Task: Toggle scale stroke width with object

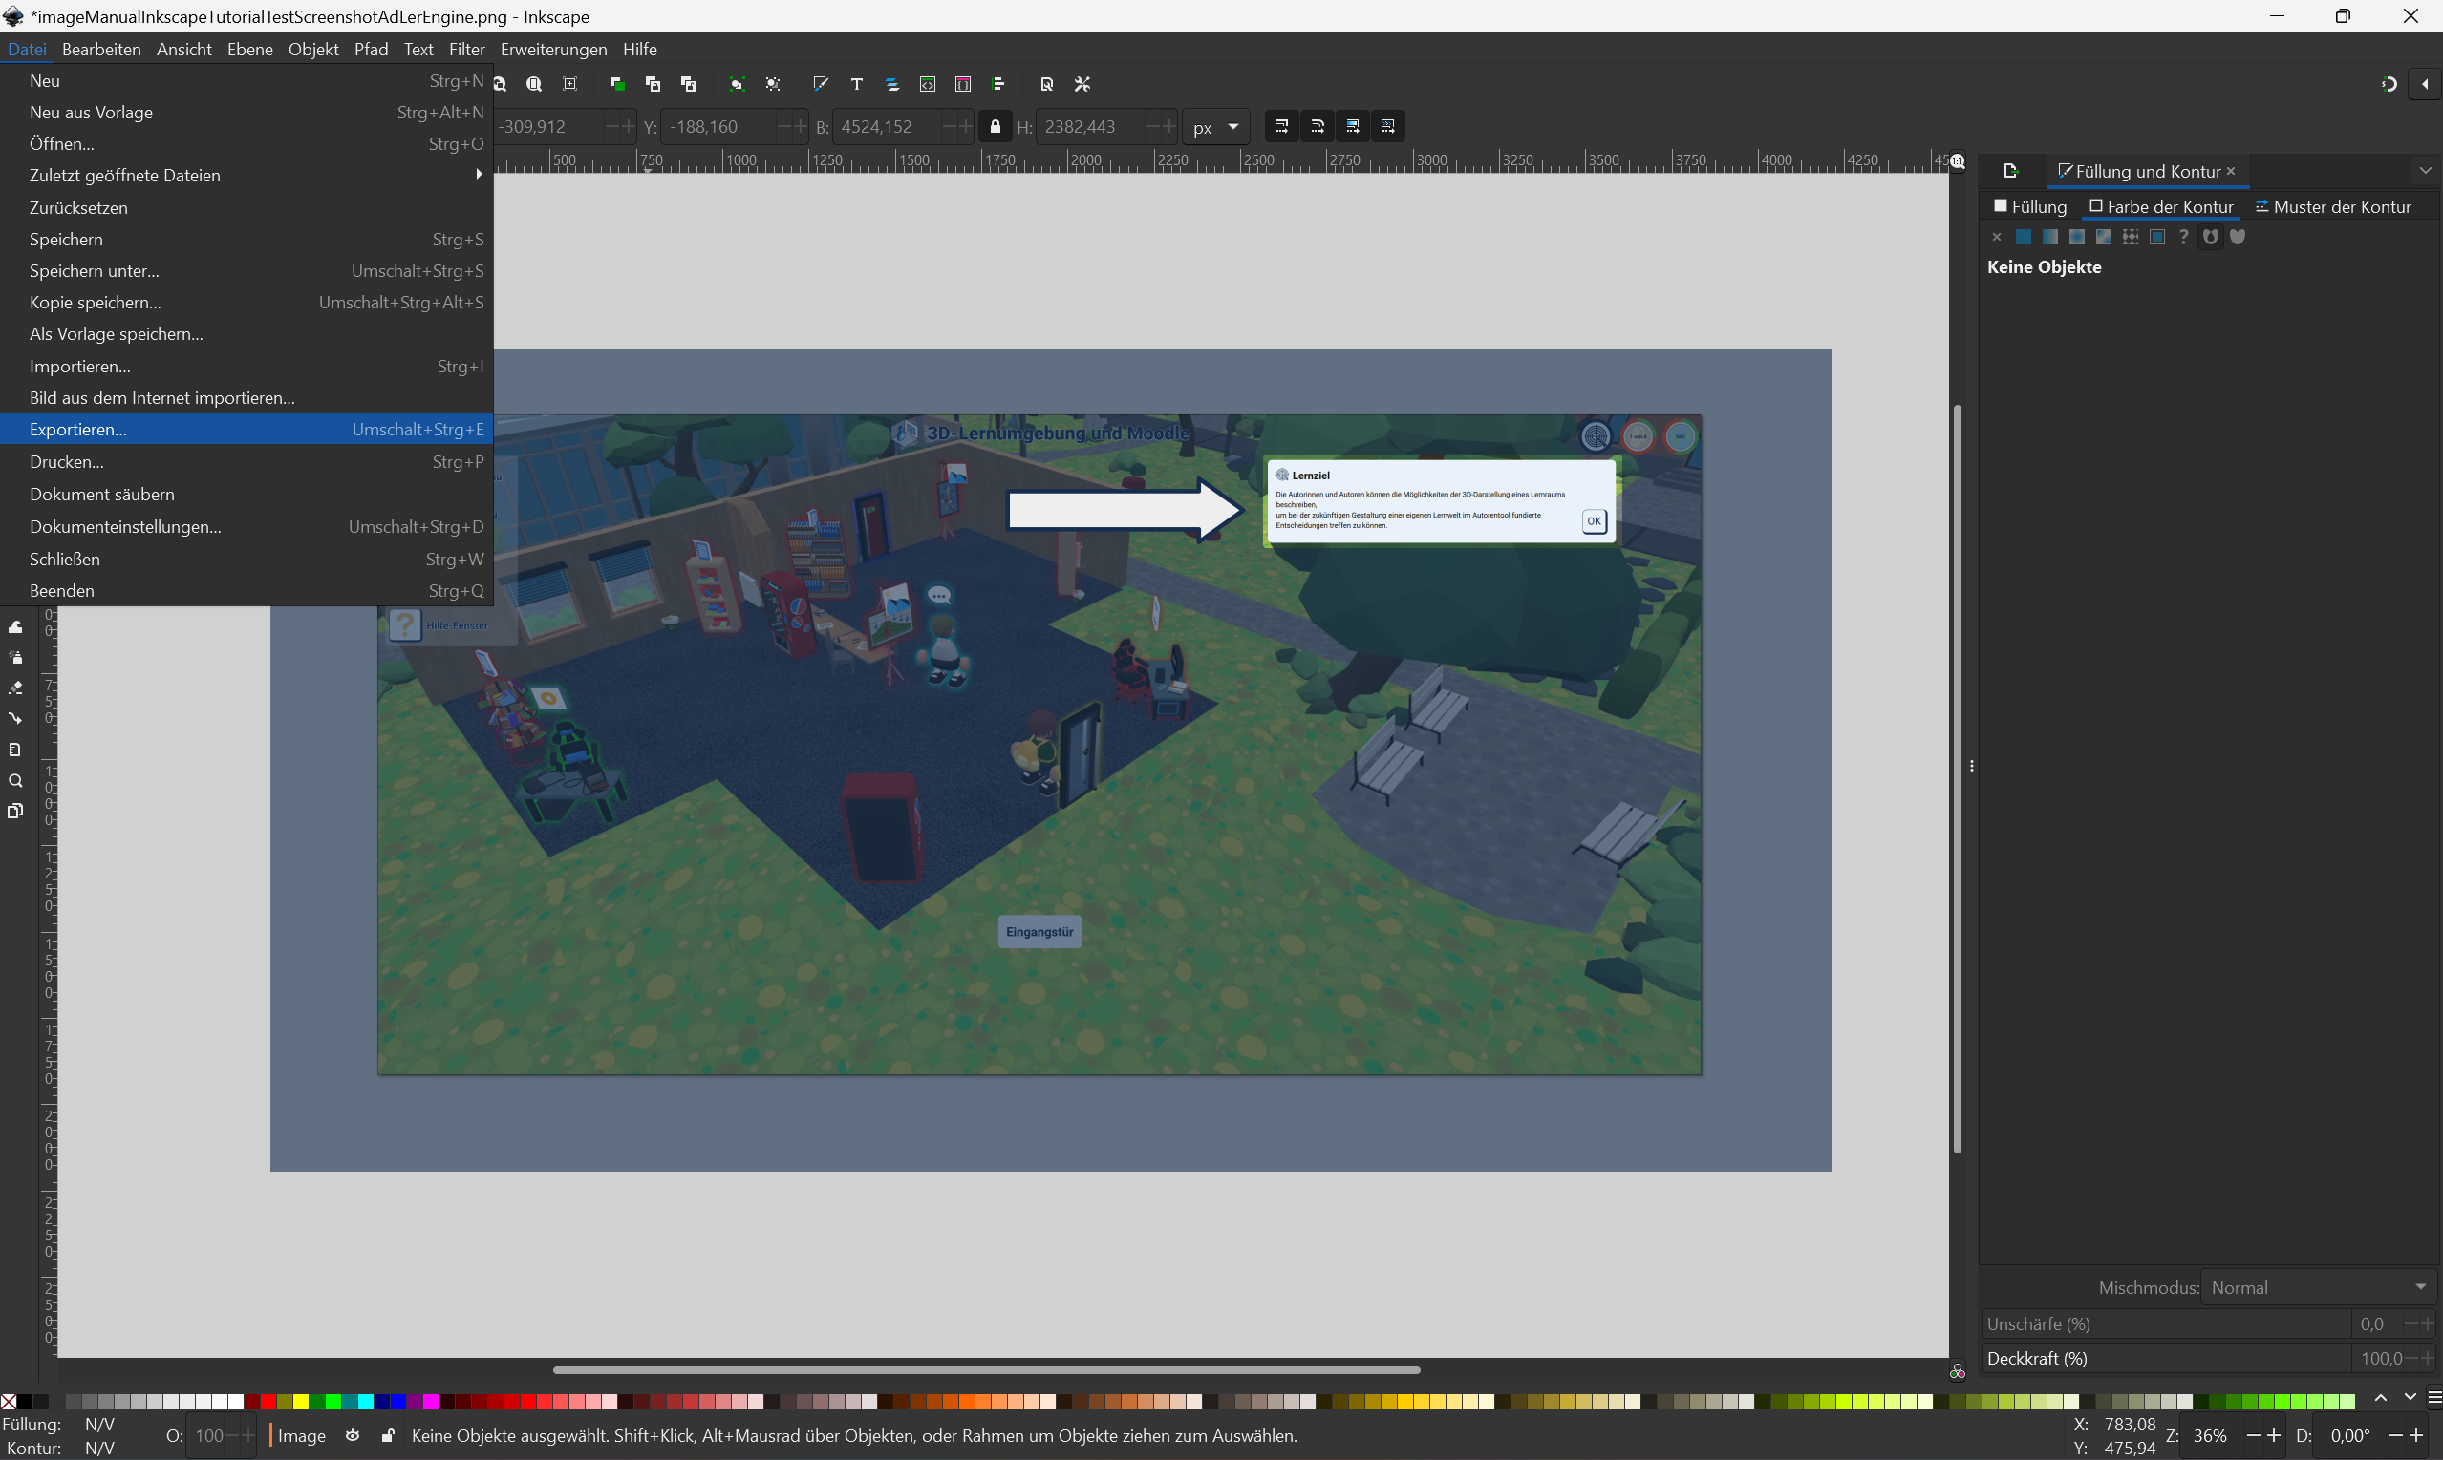Action: click(x=1281, y=127)
